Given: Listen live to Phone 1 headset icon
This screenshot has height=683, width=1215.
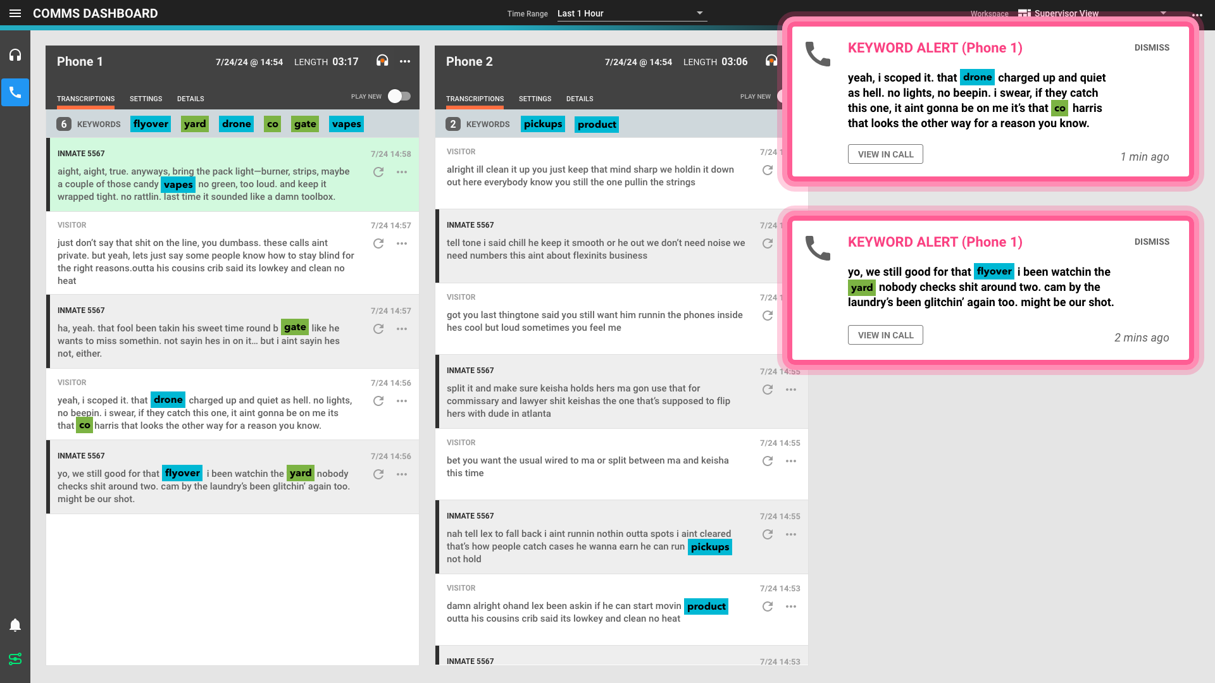Looking at the screenshot, I should (382, 61).
